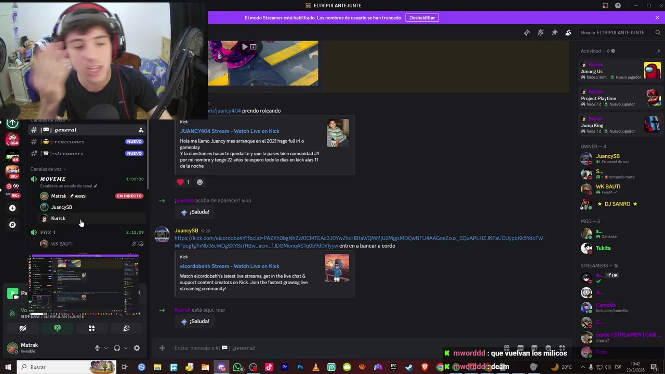The height and width of the screenshot is (374, 665).
Task: Open the Threads icon in channel header
Action: (x=527, y=32)
